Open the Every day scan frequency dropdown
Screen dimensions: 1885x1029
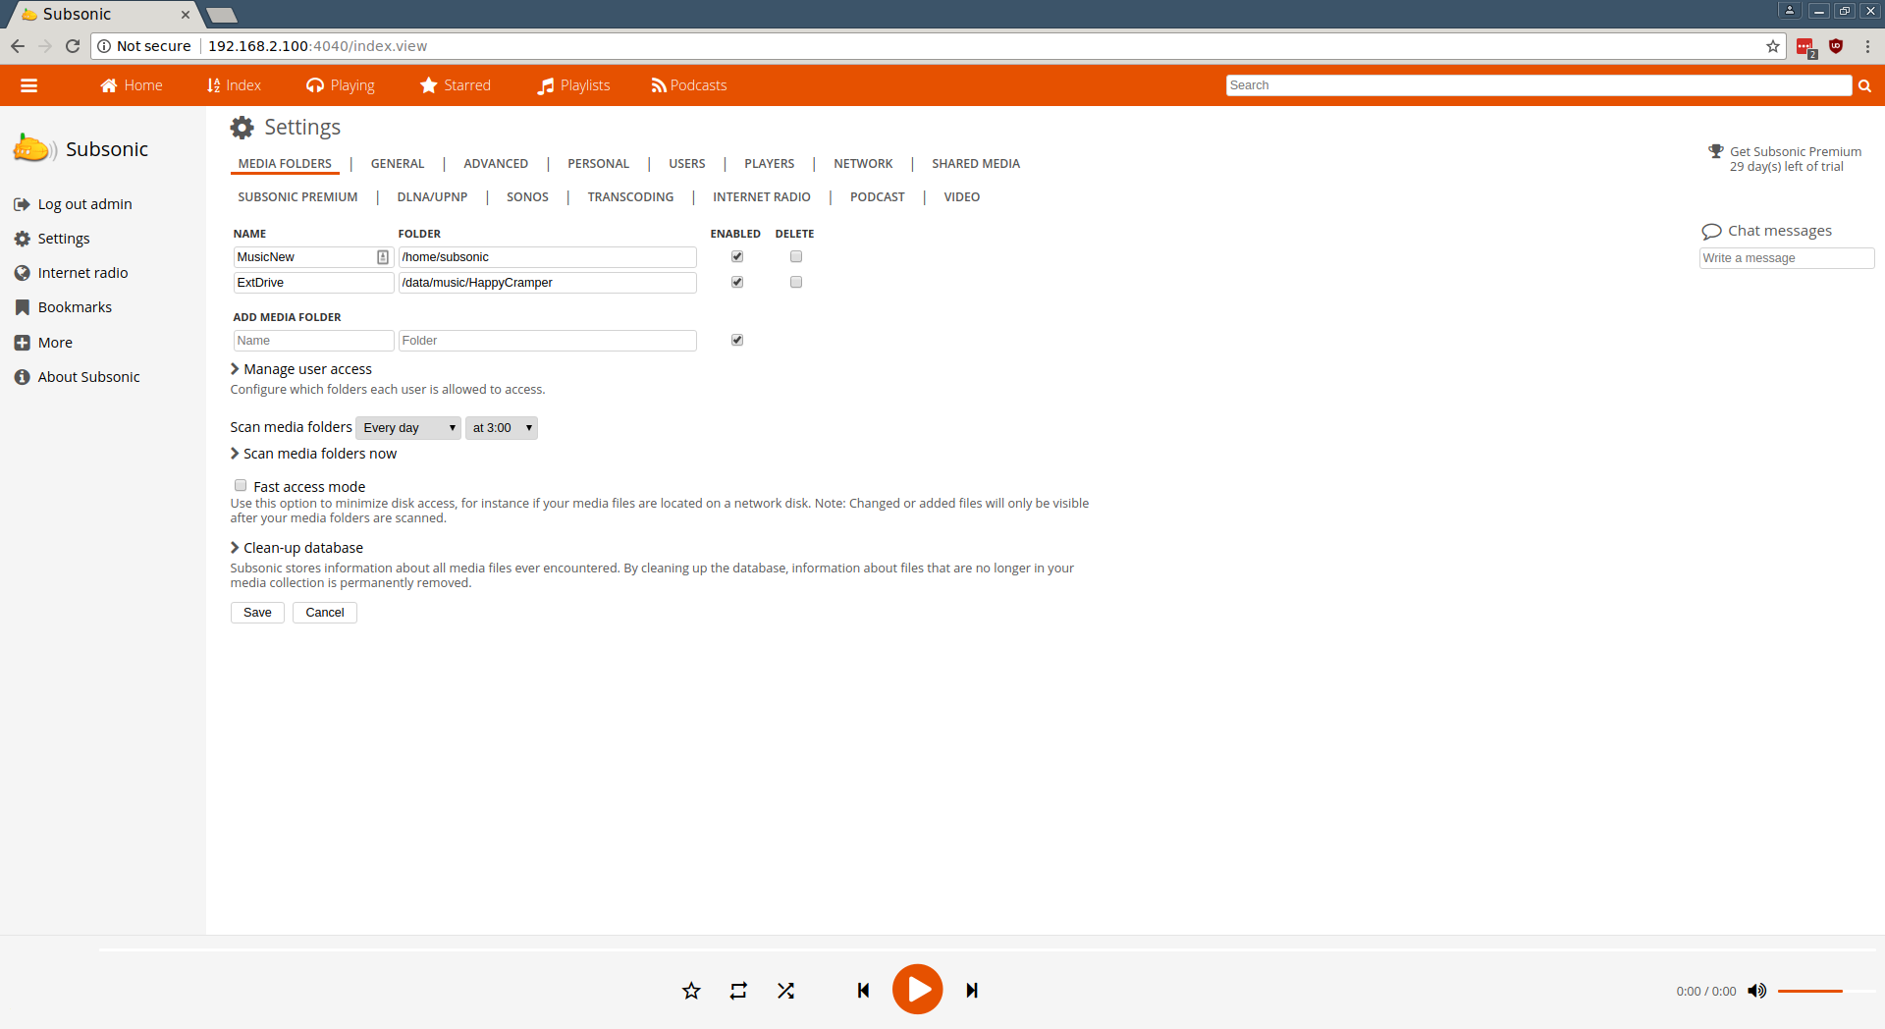pos(408,428)
